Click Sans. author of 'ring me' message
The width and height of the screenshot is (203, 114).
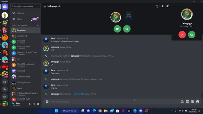pos(53,85)
